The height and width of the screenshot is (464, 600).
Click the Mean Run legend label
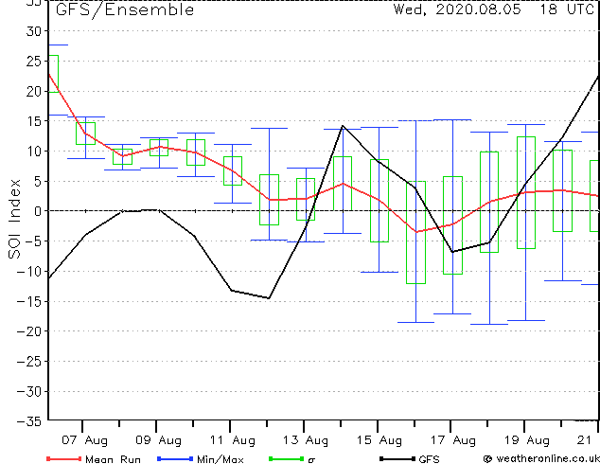[x=113, y=459]
